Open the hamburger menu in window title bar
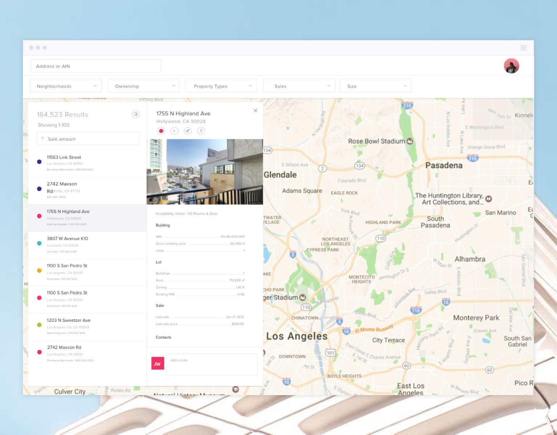 (523, 48)
